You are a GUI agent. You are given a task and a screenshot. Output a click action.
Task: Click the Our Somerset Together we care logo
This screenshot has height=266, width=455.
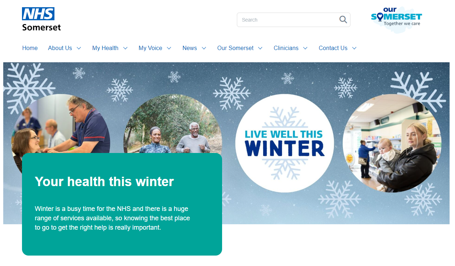397,19
